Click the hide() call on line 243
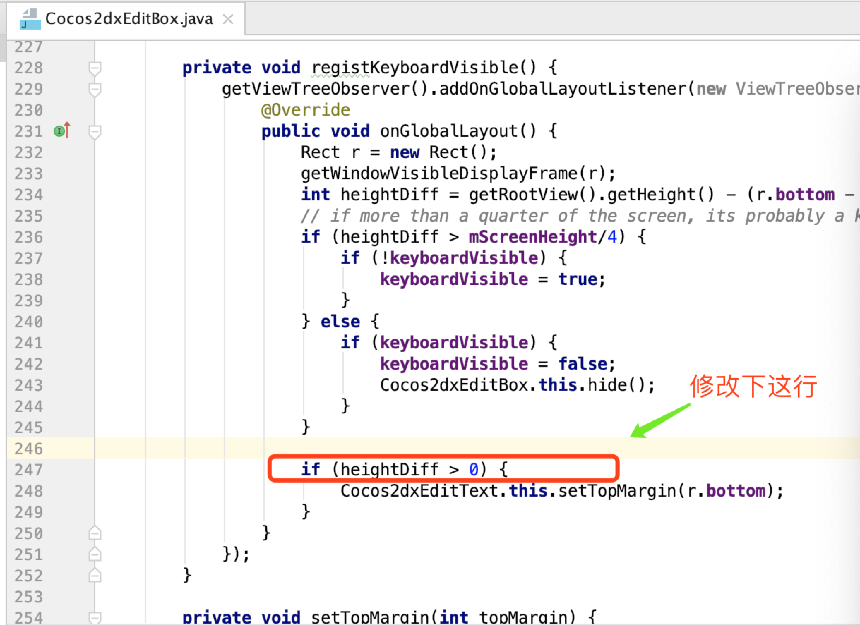860x625 pixels. point(608,385)
